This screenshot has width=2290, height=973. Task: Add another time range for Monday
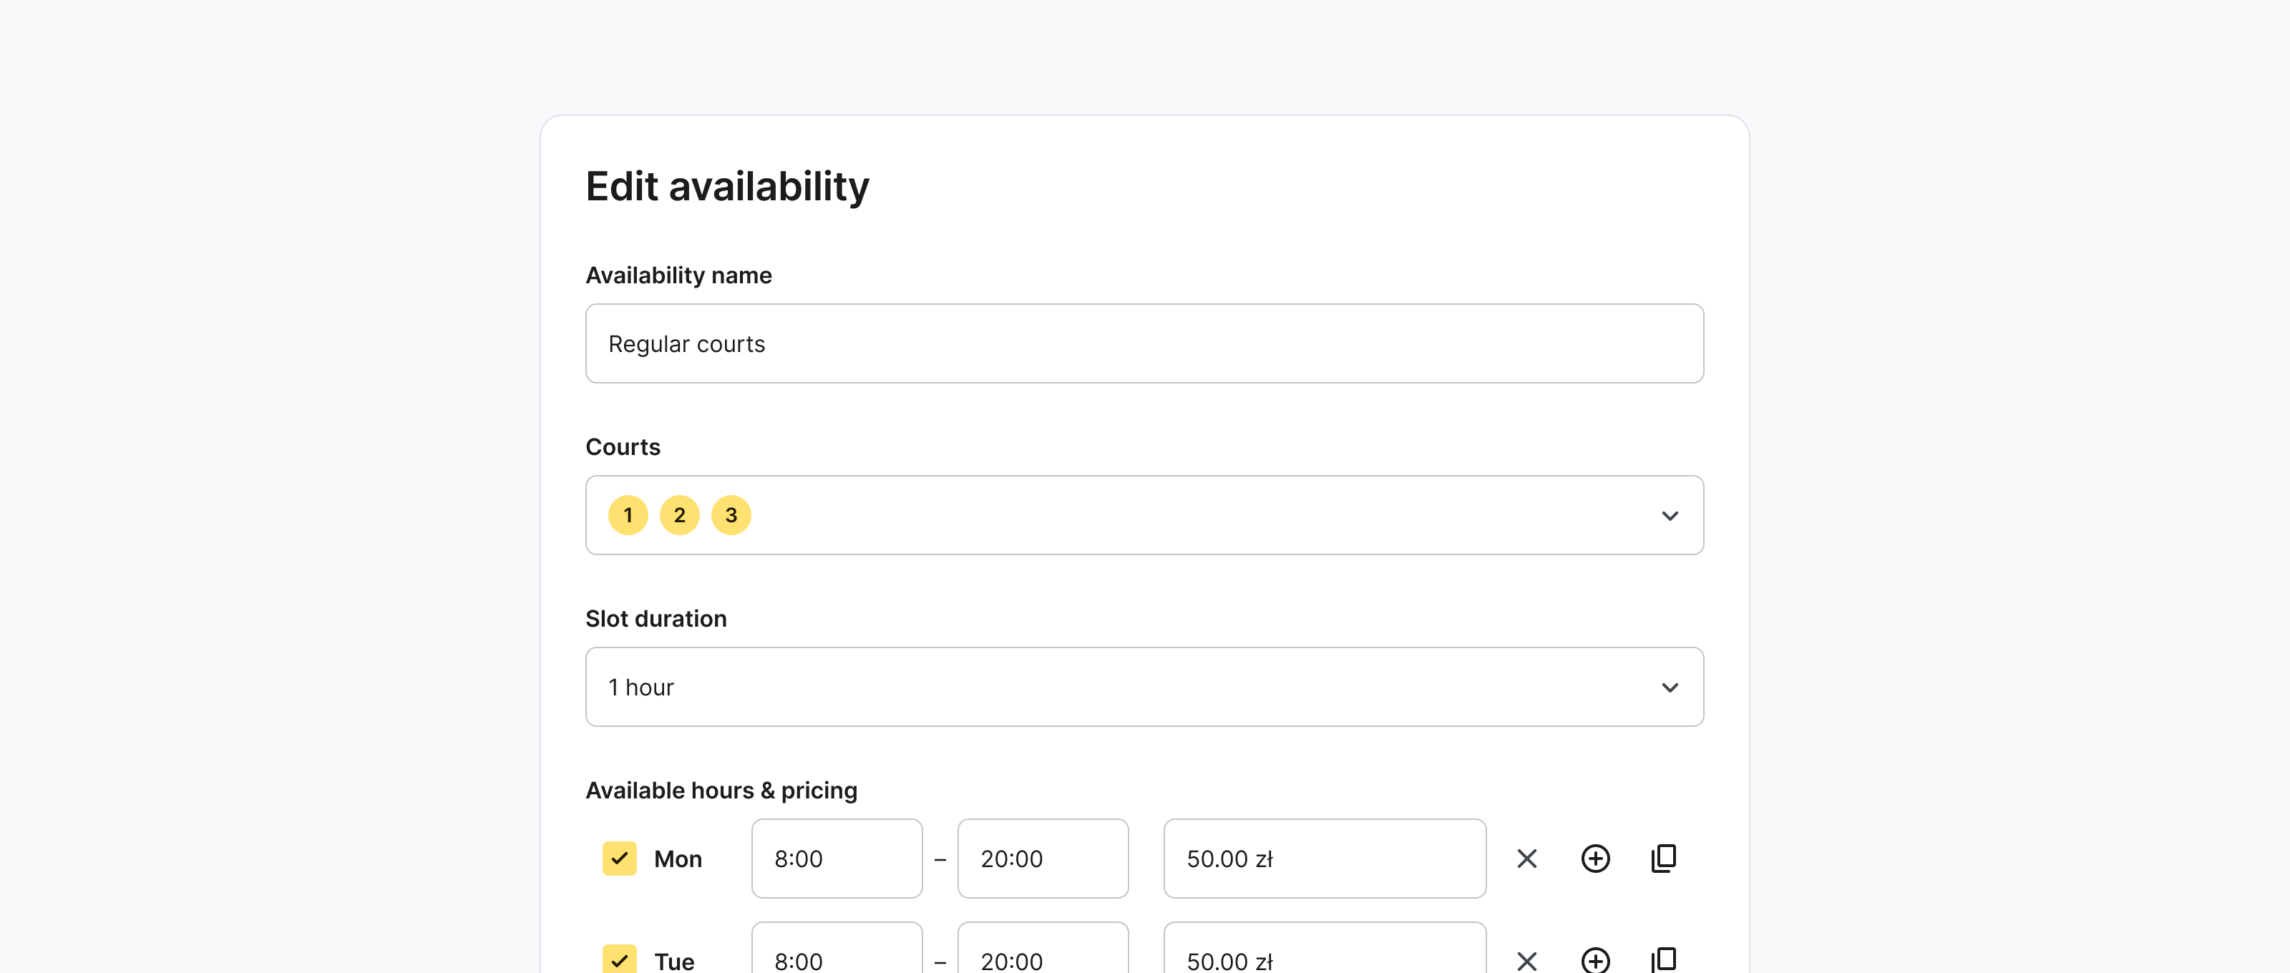1595,859
